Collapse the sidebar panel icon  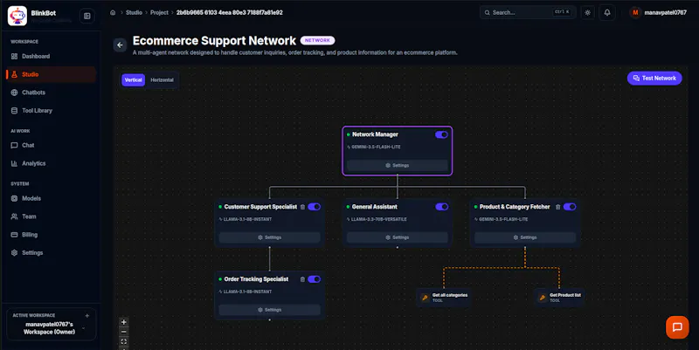pos(87,16)
